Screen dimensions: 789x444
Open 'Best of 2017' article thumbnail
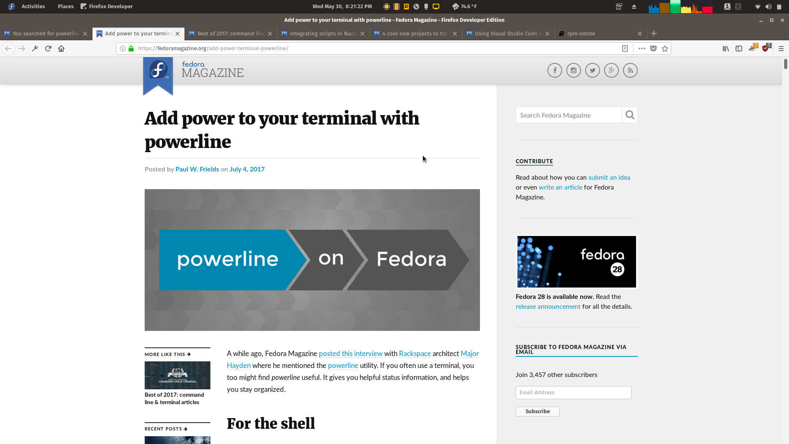[x=177, y=375]
